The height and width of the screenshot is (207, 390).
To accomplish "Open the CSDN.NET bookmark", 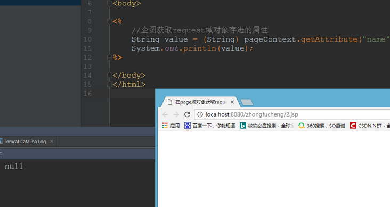I will pos(370,126).
